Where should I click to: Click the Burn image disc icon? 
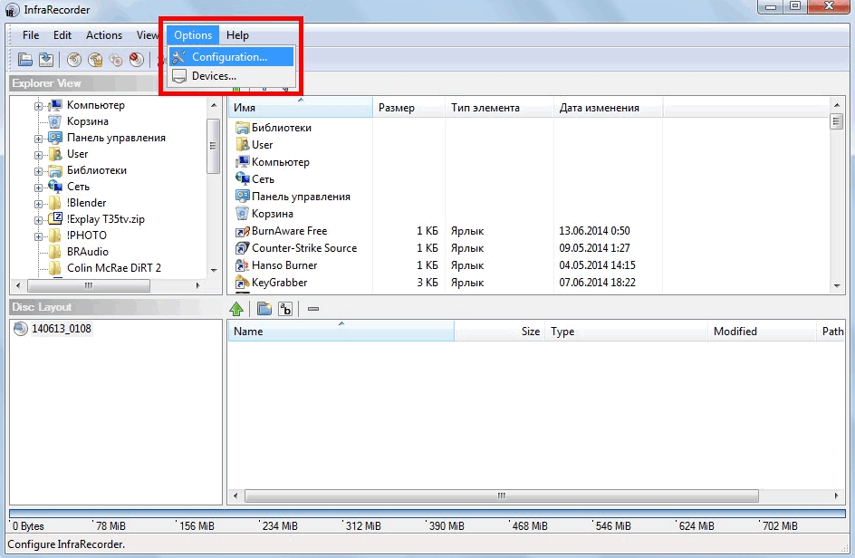coord(95,59)
